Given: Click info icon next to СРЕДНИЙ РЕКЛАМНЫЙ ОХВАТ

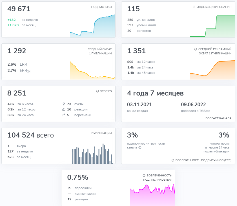Looking at the screenshot, I should pyautogui.click(x=196, y=49).
